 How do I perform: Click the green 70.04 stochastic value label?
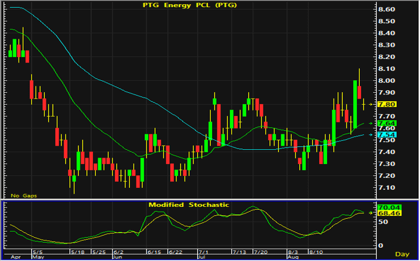389,207
